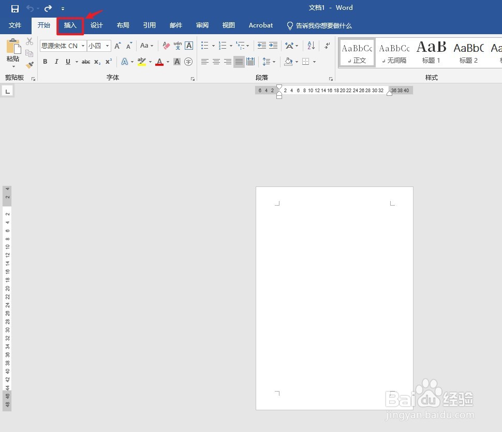The height and width of the screenshot is (432, 502).
Task: Toggle bold formatting
Action: coord(45,62)
